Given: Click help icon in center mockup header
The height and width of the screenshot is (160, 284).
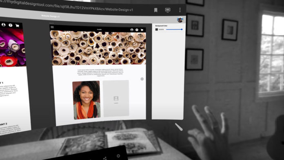Looking at the screenshot, I should click(137, 30).
